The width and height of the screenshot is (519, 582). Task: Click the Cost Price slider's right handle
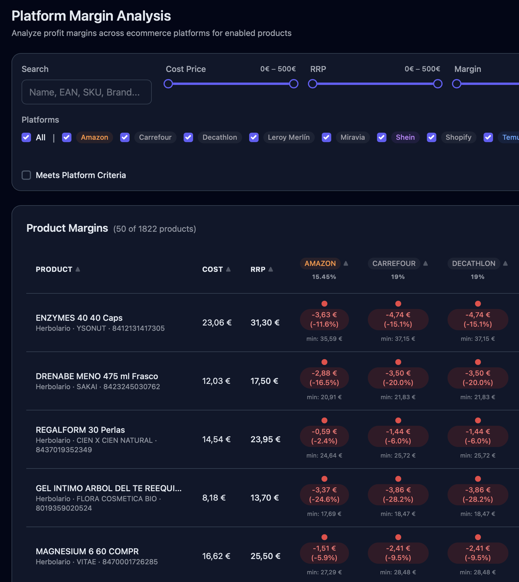pyautogui.click(x=293, y=84)
